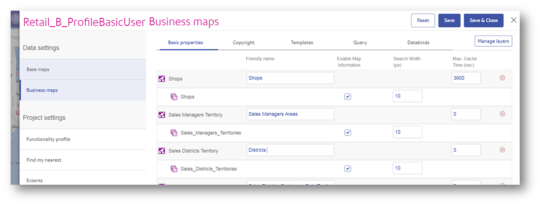
Task: Remove the Shops business map row
Action: [x=502, y=78]
